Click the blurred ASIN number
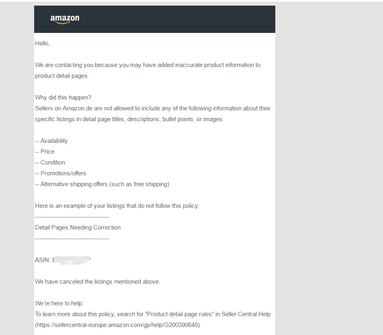Screen dimensions: 383x335 (x=72, y=260)
